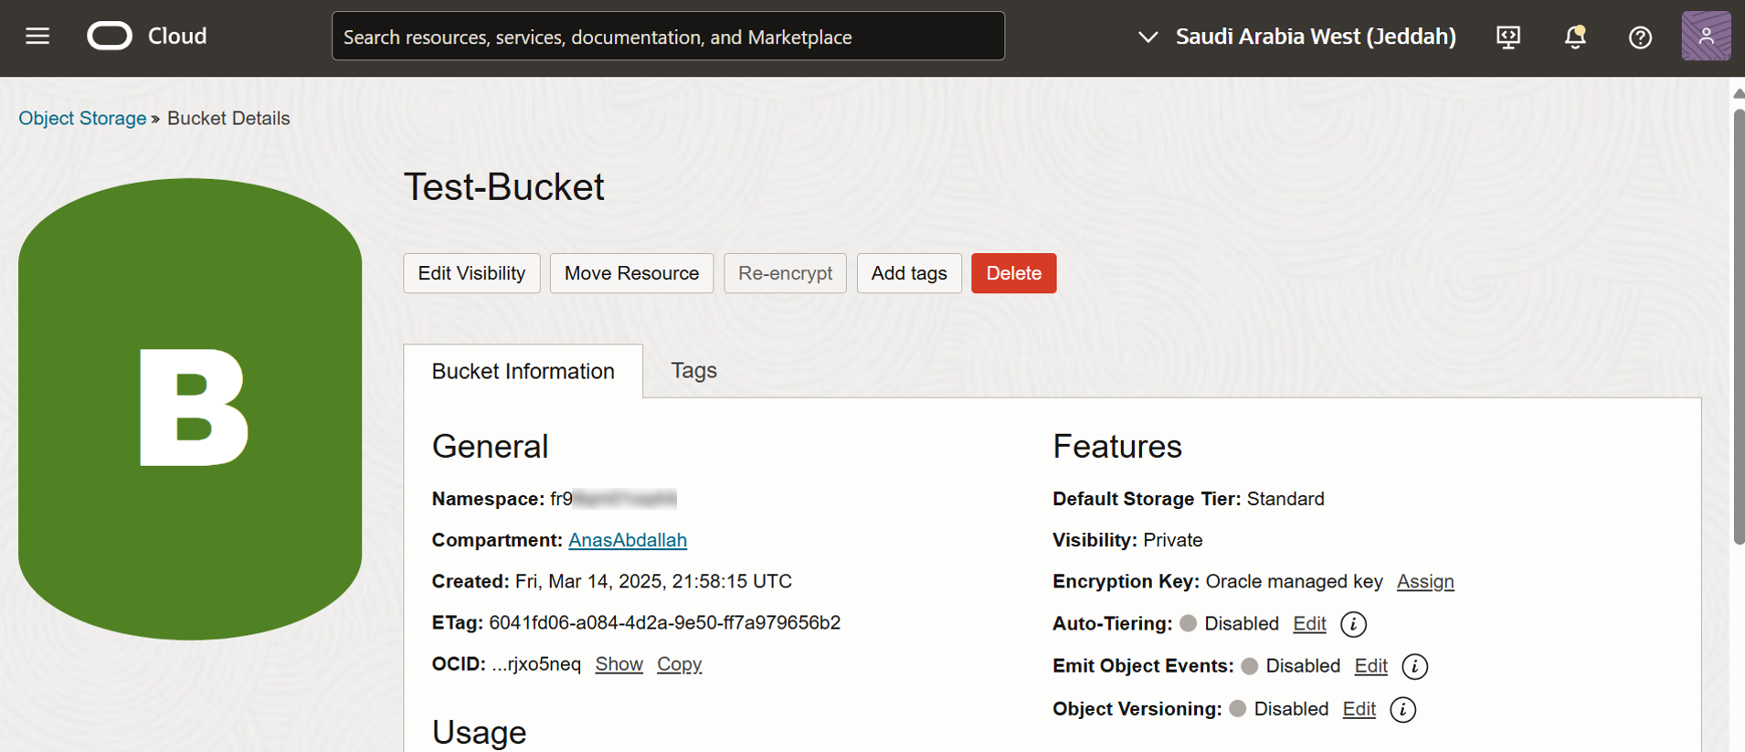1745x752 pixels.
Task: Show the info tooltip for Auto-Tiering
Action: (1353, 624)
